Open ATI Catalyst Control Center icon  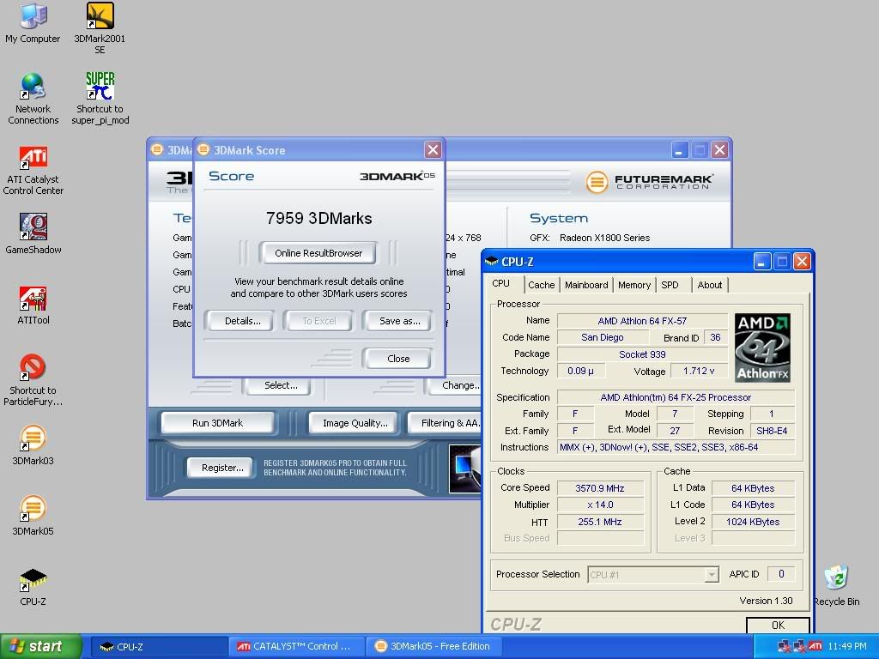pos(33,158)
